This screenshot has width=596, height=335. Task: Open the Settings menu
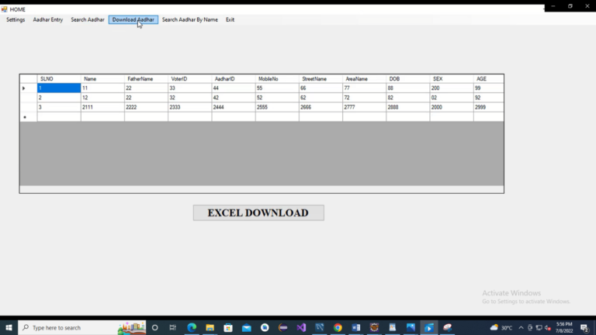pos(16,19)
